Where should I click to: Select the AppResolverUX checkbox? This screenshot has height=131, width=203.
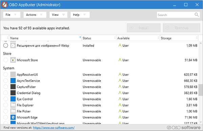5,74
